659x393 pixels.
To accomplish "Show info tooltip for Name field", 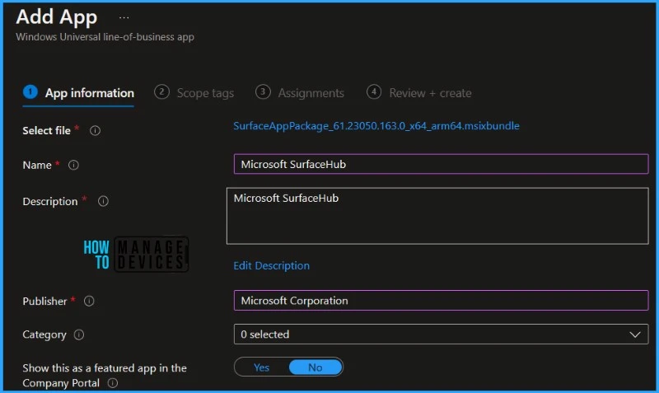I will point(73,165).
